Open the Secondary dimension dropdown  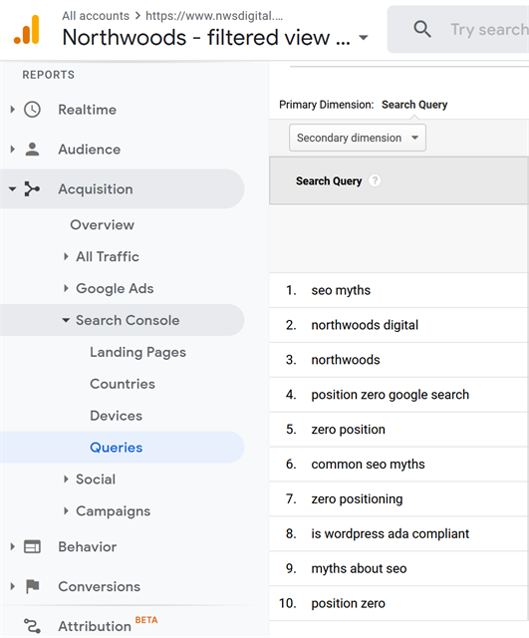[x=358, y=138]
